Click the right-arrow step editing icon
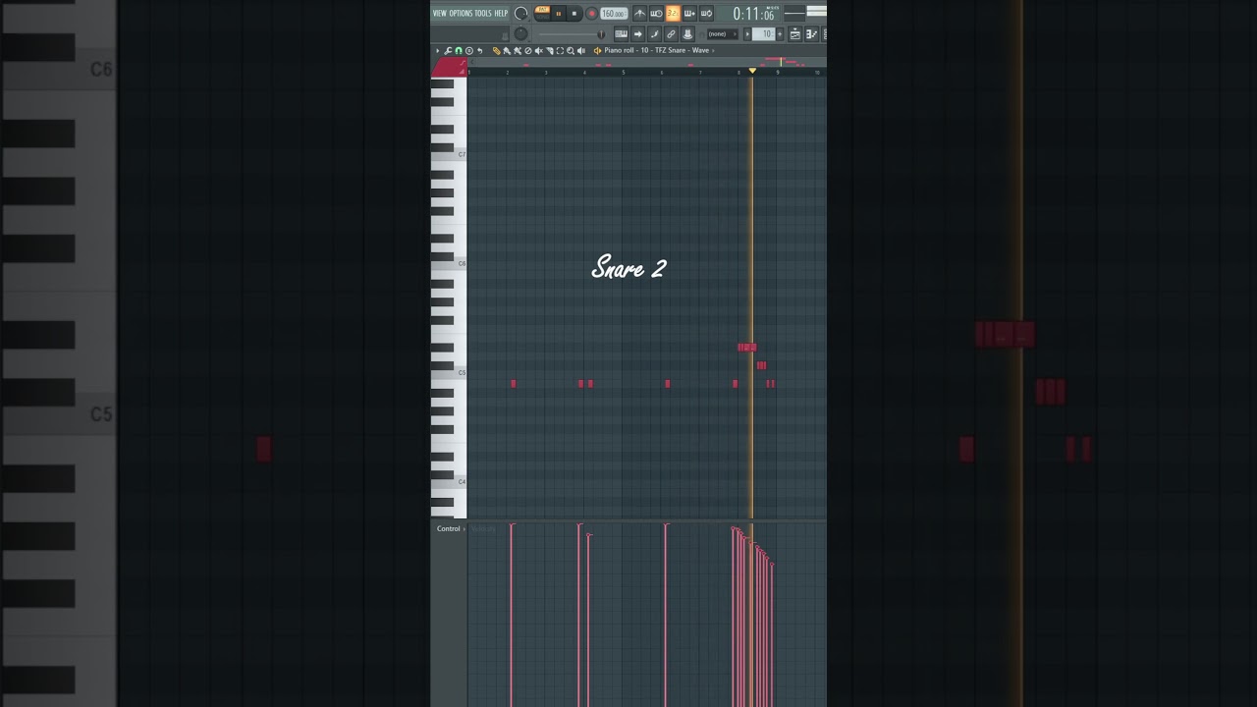The image size is (1257, 707). coord(638,34)
